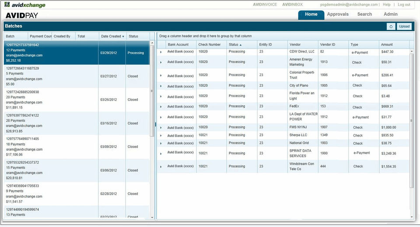Open the AVIDINVOICE link
Viewport: 420px width, 227px height.
click(265, 4)
